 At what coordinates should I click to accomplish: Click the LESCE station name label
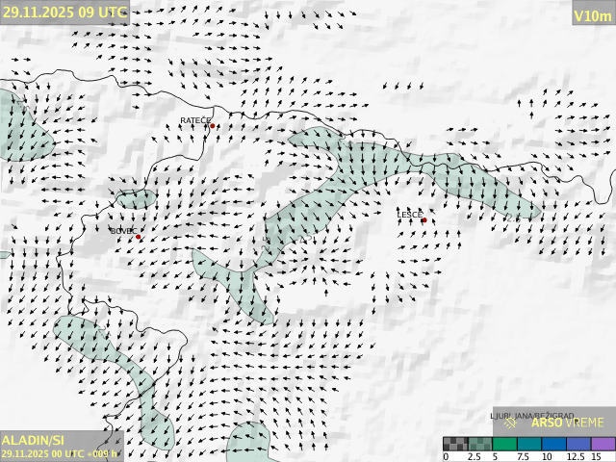(410, 214)
